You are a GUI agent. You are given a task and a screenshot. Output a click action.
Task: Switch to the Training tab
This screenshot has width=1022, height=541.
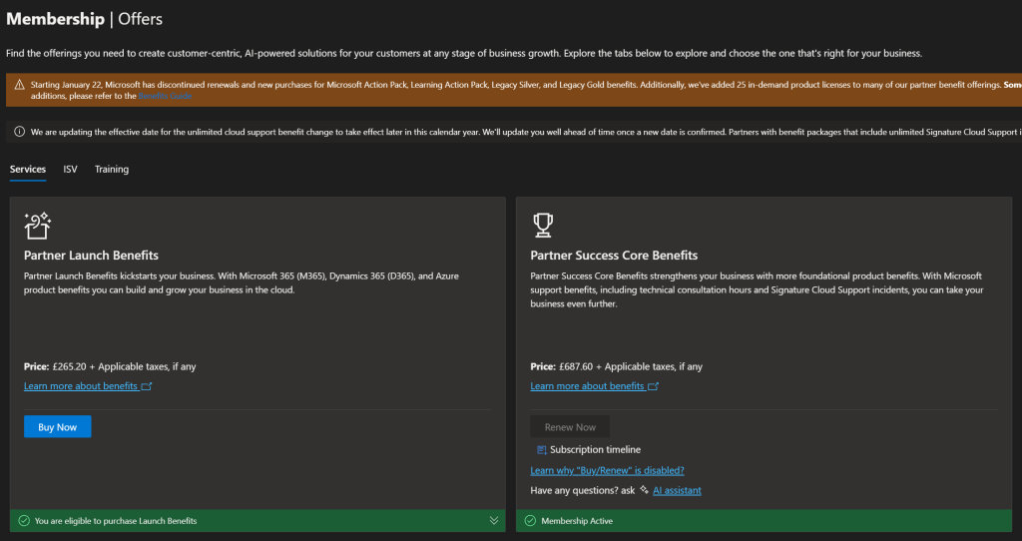tap(112, 169)
